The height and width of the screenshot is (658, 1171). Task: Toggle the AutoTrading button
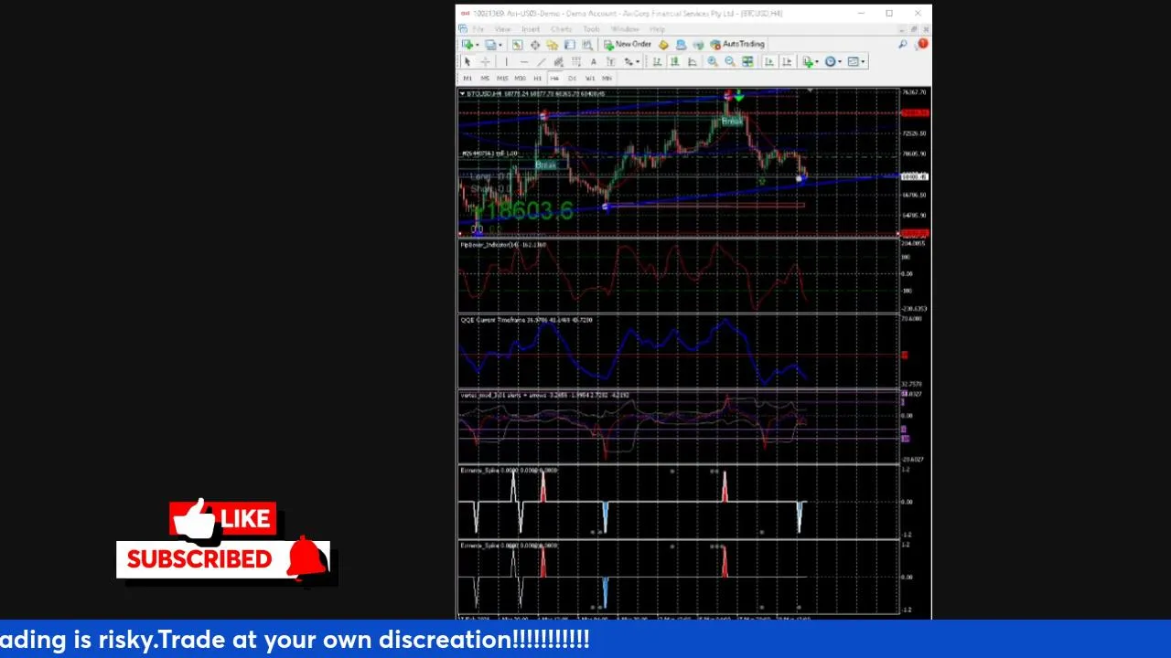click(737, 44)
